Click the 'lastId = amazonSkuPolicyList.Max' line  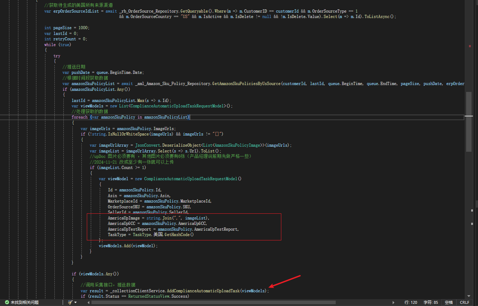121,101
